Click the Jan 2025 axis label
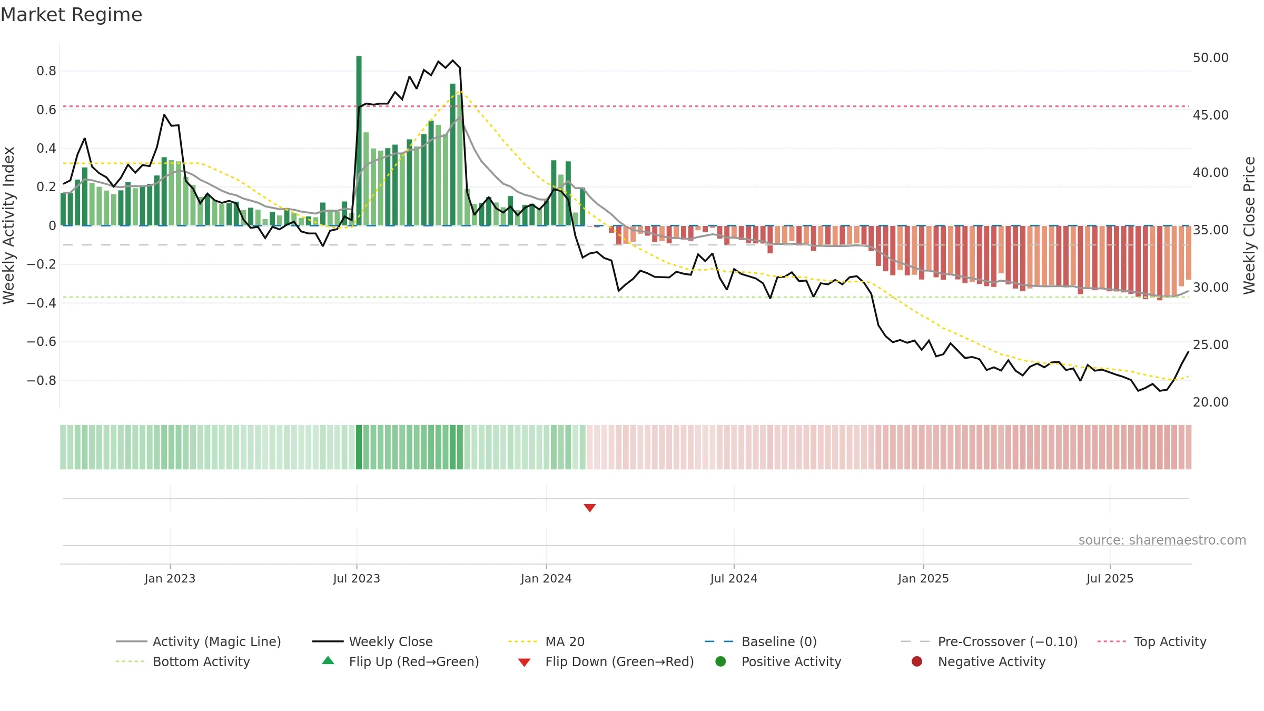 [923, 578]
